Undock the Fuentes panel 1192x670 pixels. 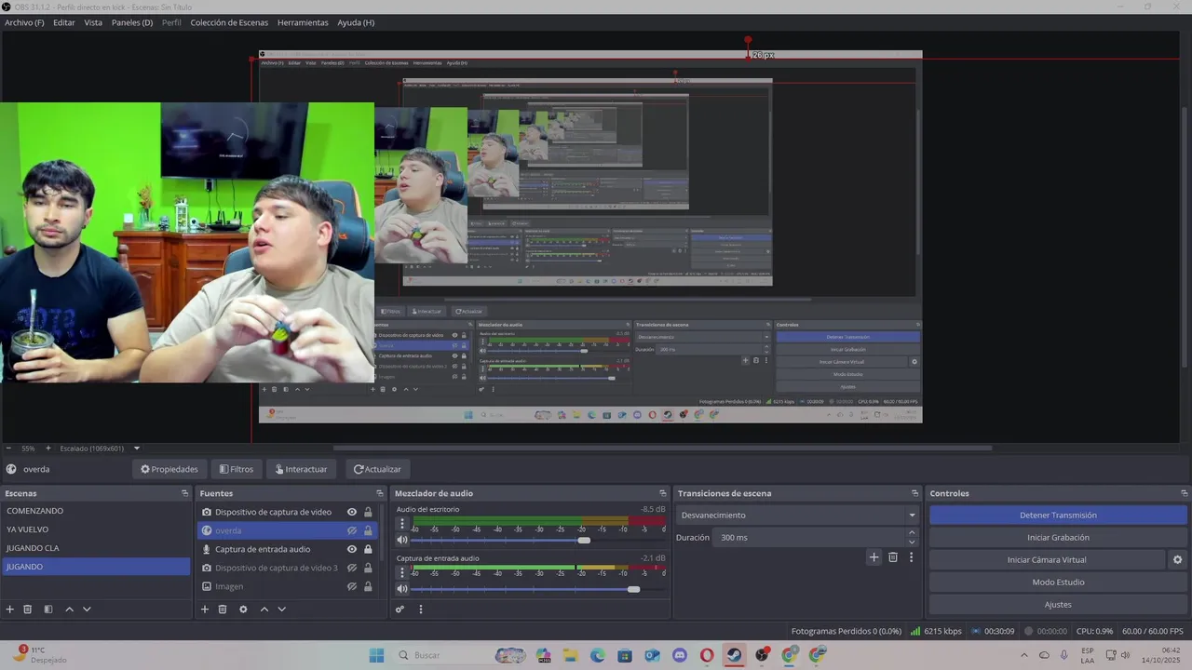[379, 493]
